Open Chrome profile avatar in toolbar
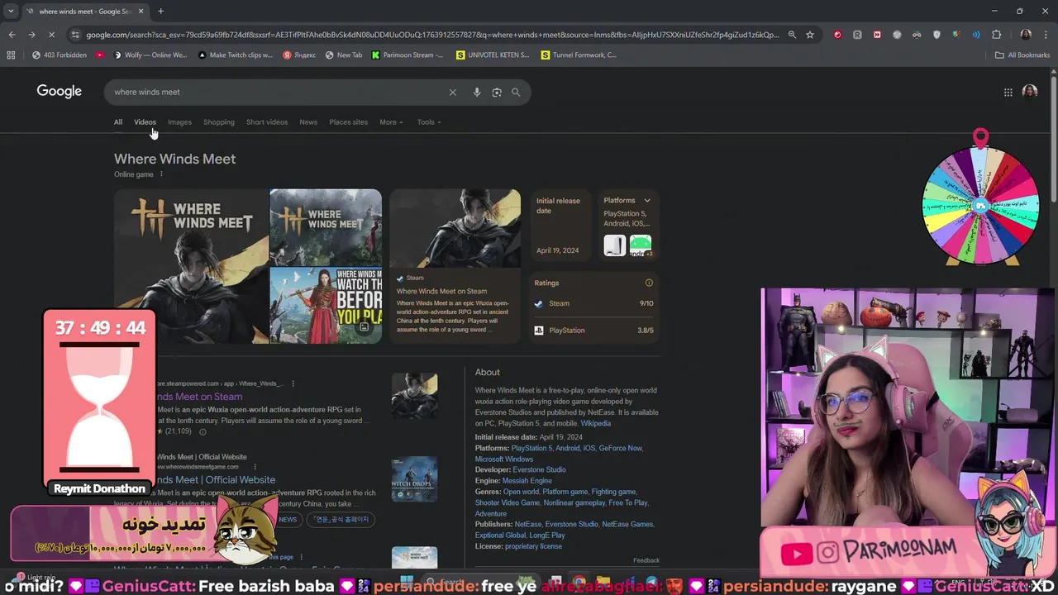Image resolution: width=1058 pixels, height=595 pixels. 1026,35
